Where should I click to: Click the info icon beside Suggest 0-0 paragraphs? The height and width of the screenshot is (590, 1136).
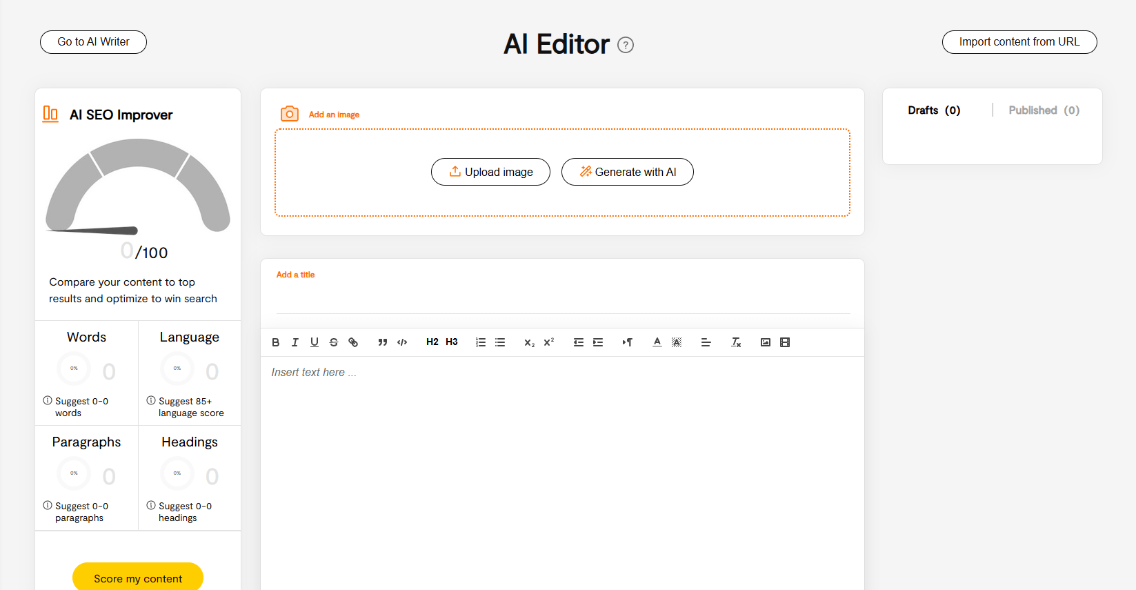point(48,505)
